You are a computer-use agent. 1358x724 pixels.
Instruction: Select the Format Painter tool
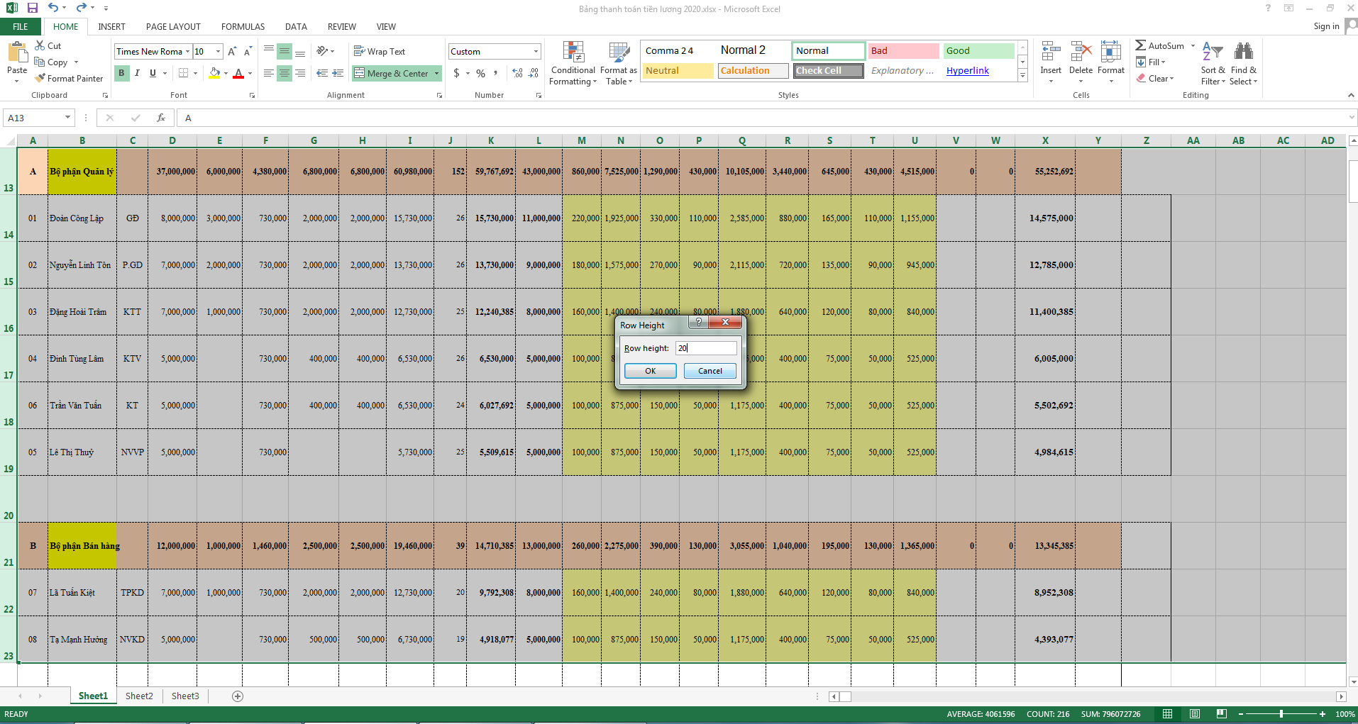click(68, 78)
